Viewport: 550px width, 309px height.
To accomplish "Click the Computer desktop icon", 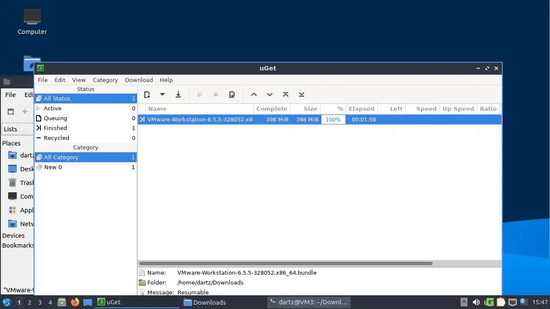I will (x=32, y=22).
